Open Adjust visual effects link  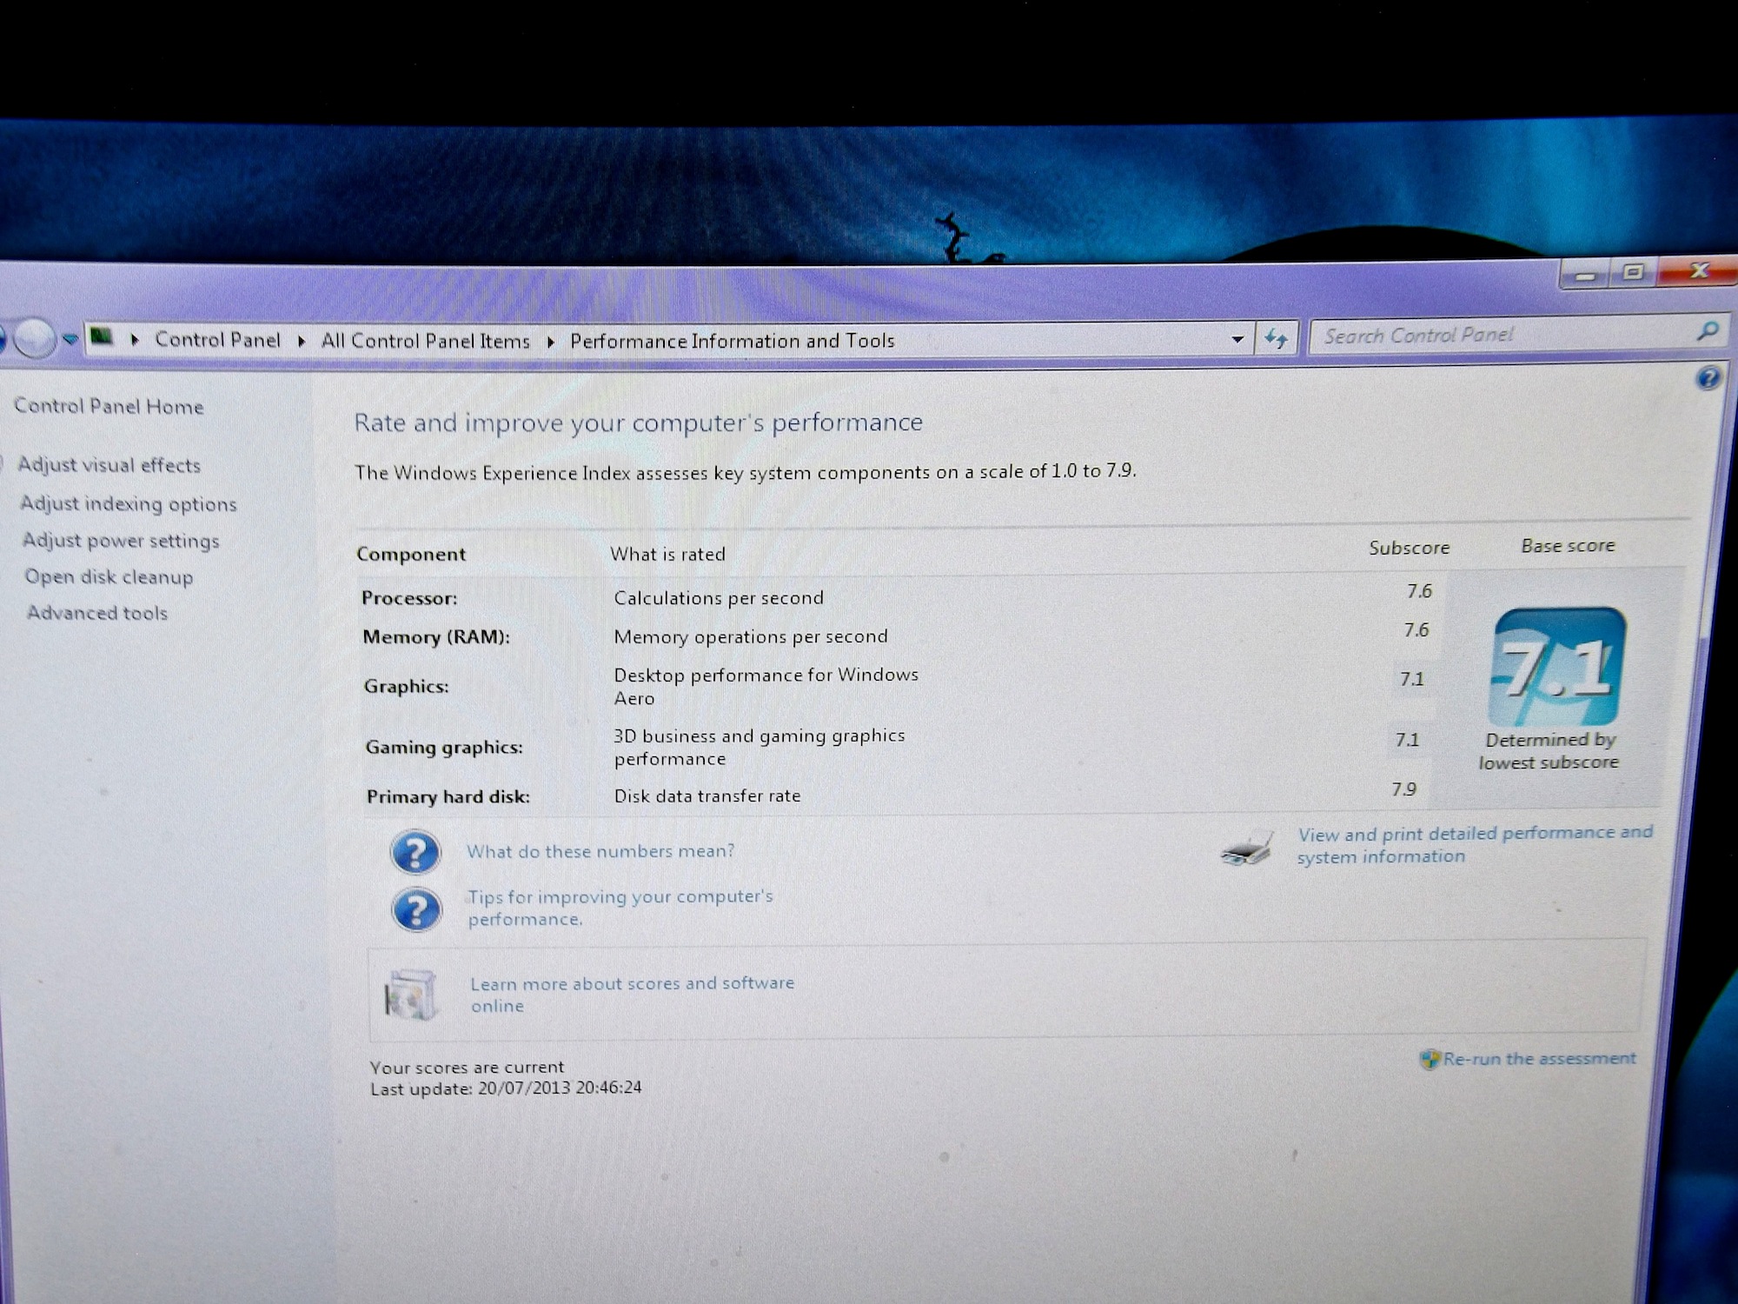109,465
